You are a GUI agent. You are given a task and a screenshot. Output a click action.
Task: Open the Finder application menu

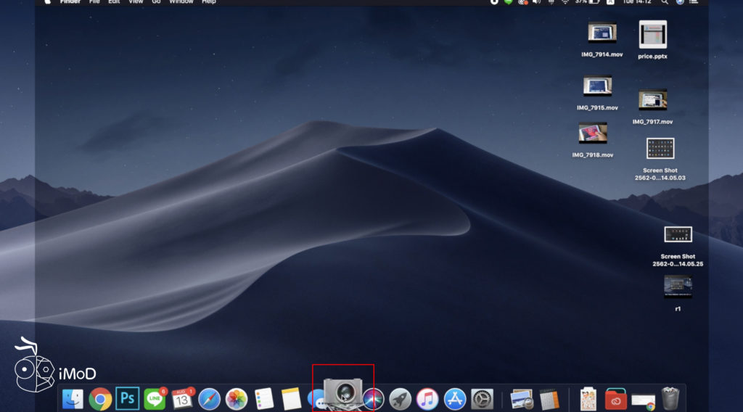point(70,2)
